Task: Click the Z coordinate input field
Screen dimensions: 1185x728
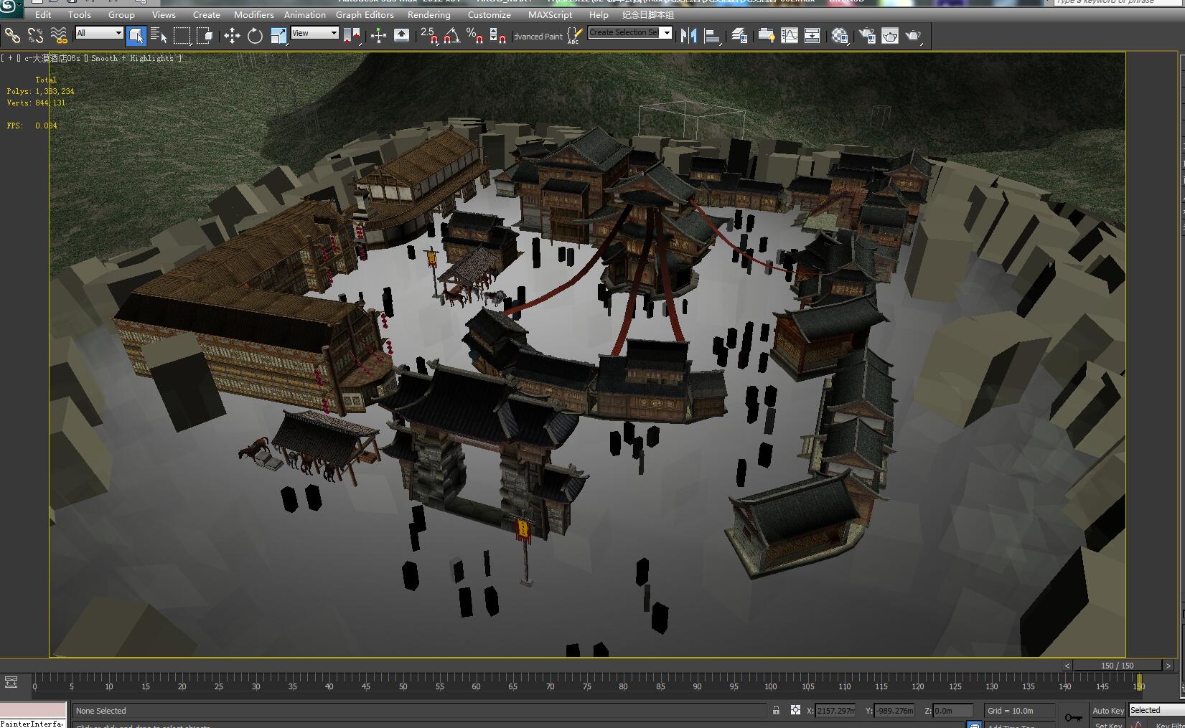Action: coord(953,711)
